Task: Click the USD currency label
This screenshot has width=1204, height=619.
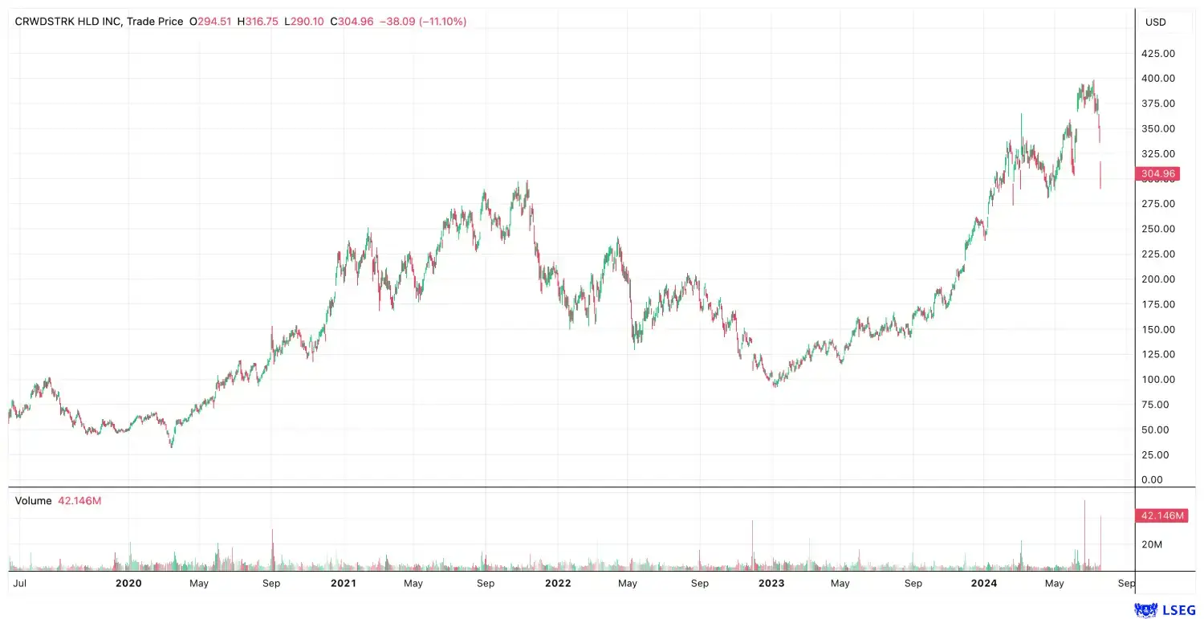Action: 1155,22
